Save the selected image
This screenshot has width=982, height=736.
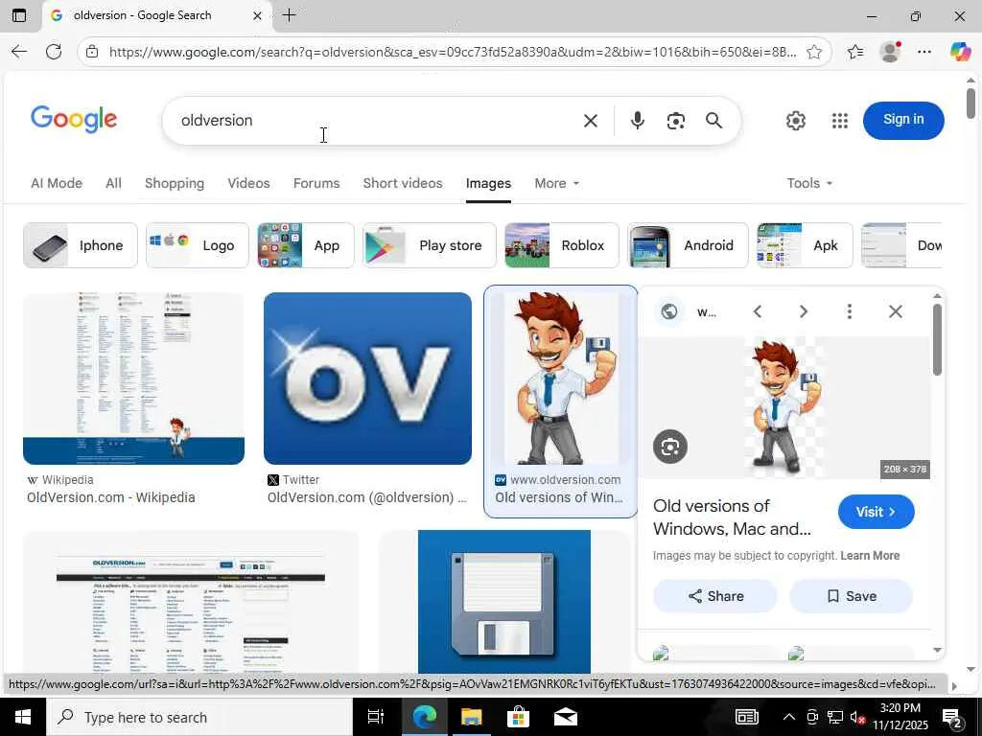coord(851,596)
